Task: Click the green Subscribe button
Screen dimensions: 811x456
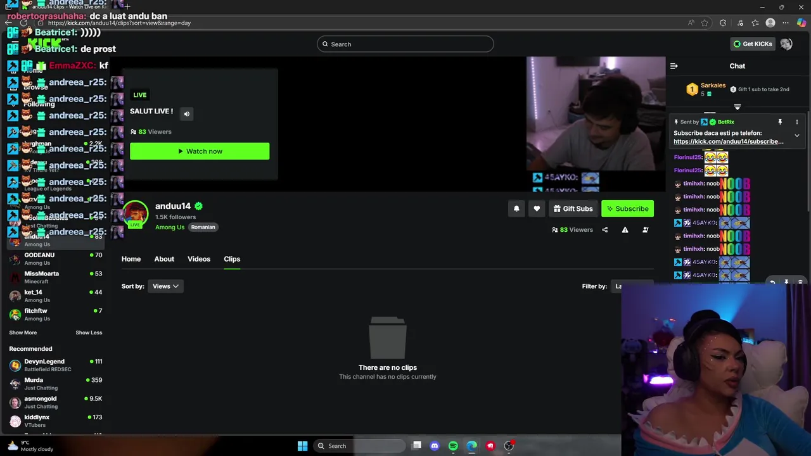Action: [627, 208]
